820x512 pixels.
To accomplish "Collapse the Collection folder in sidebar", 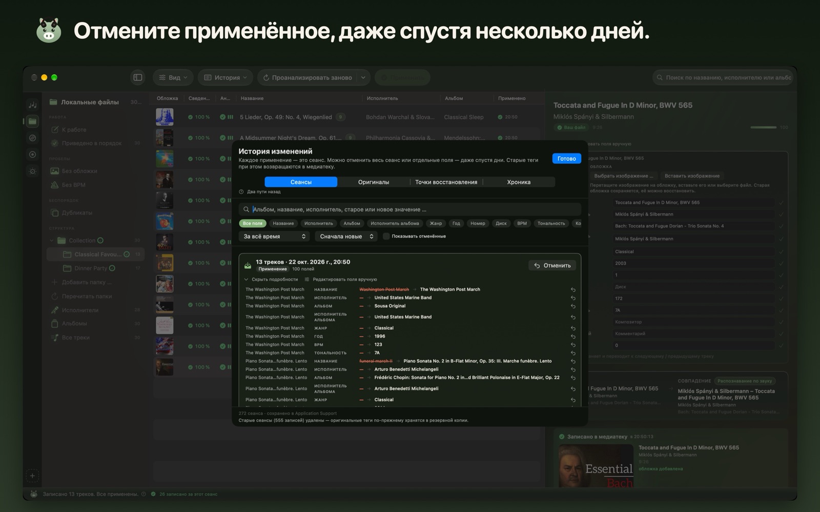I will click(x=52, y=241).
